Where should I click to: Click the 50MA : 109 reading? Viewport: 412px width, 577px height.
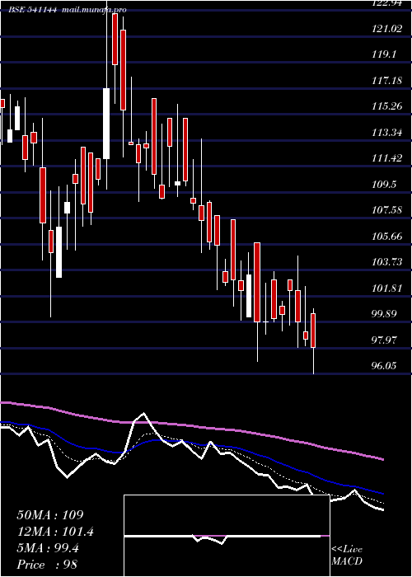tap(50, 515)
